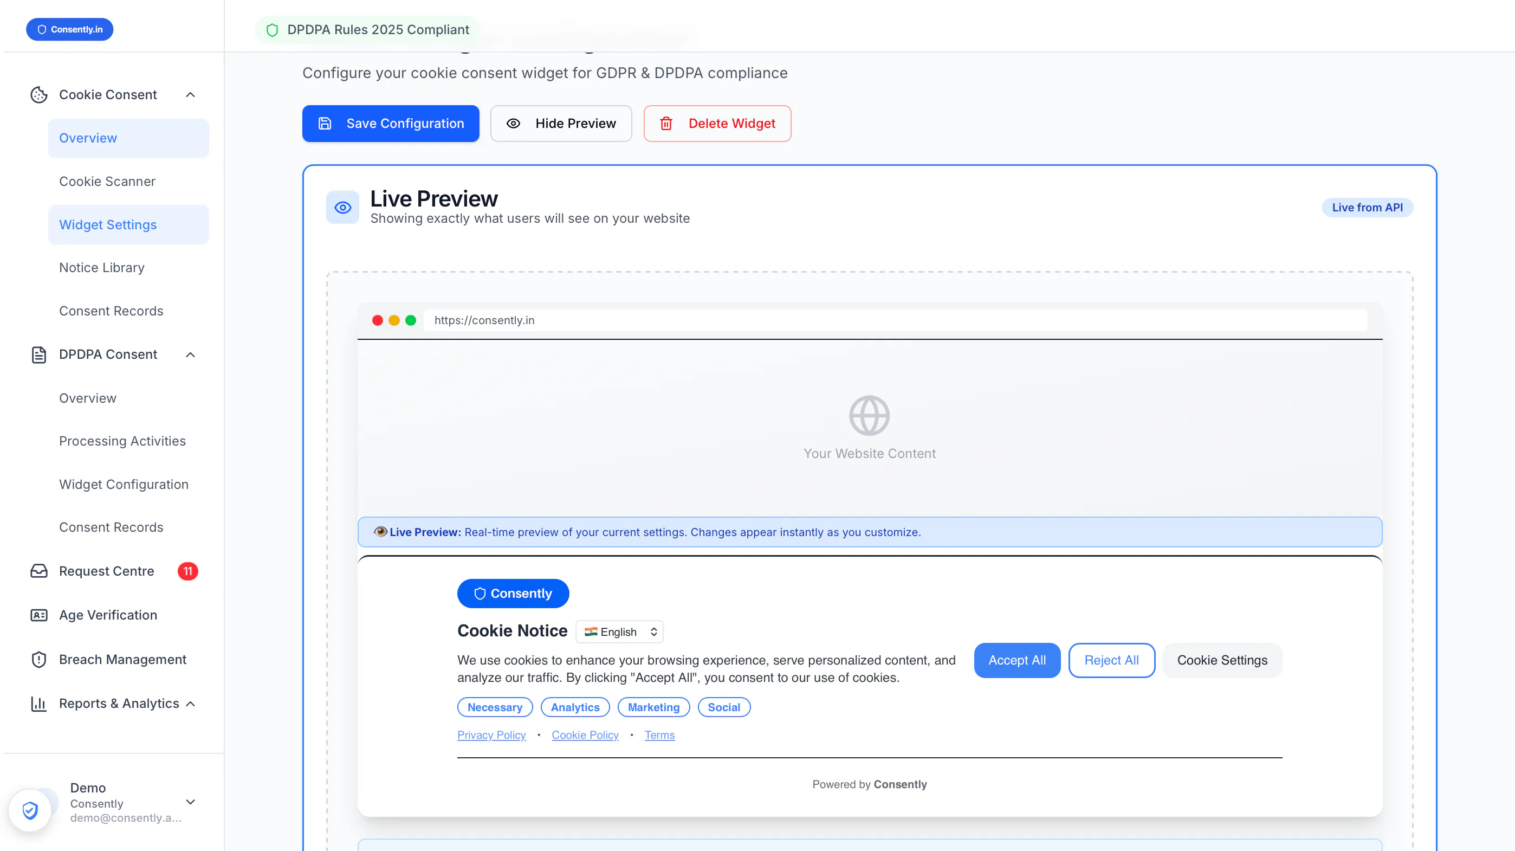Click Save Configuration button

point(391,124)
